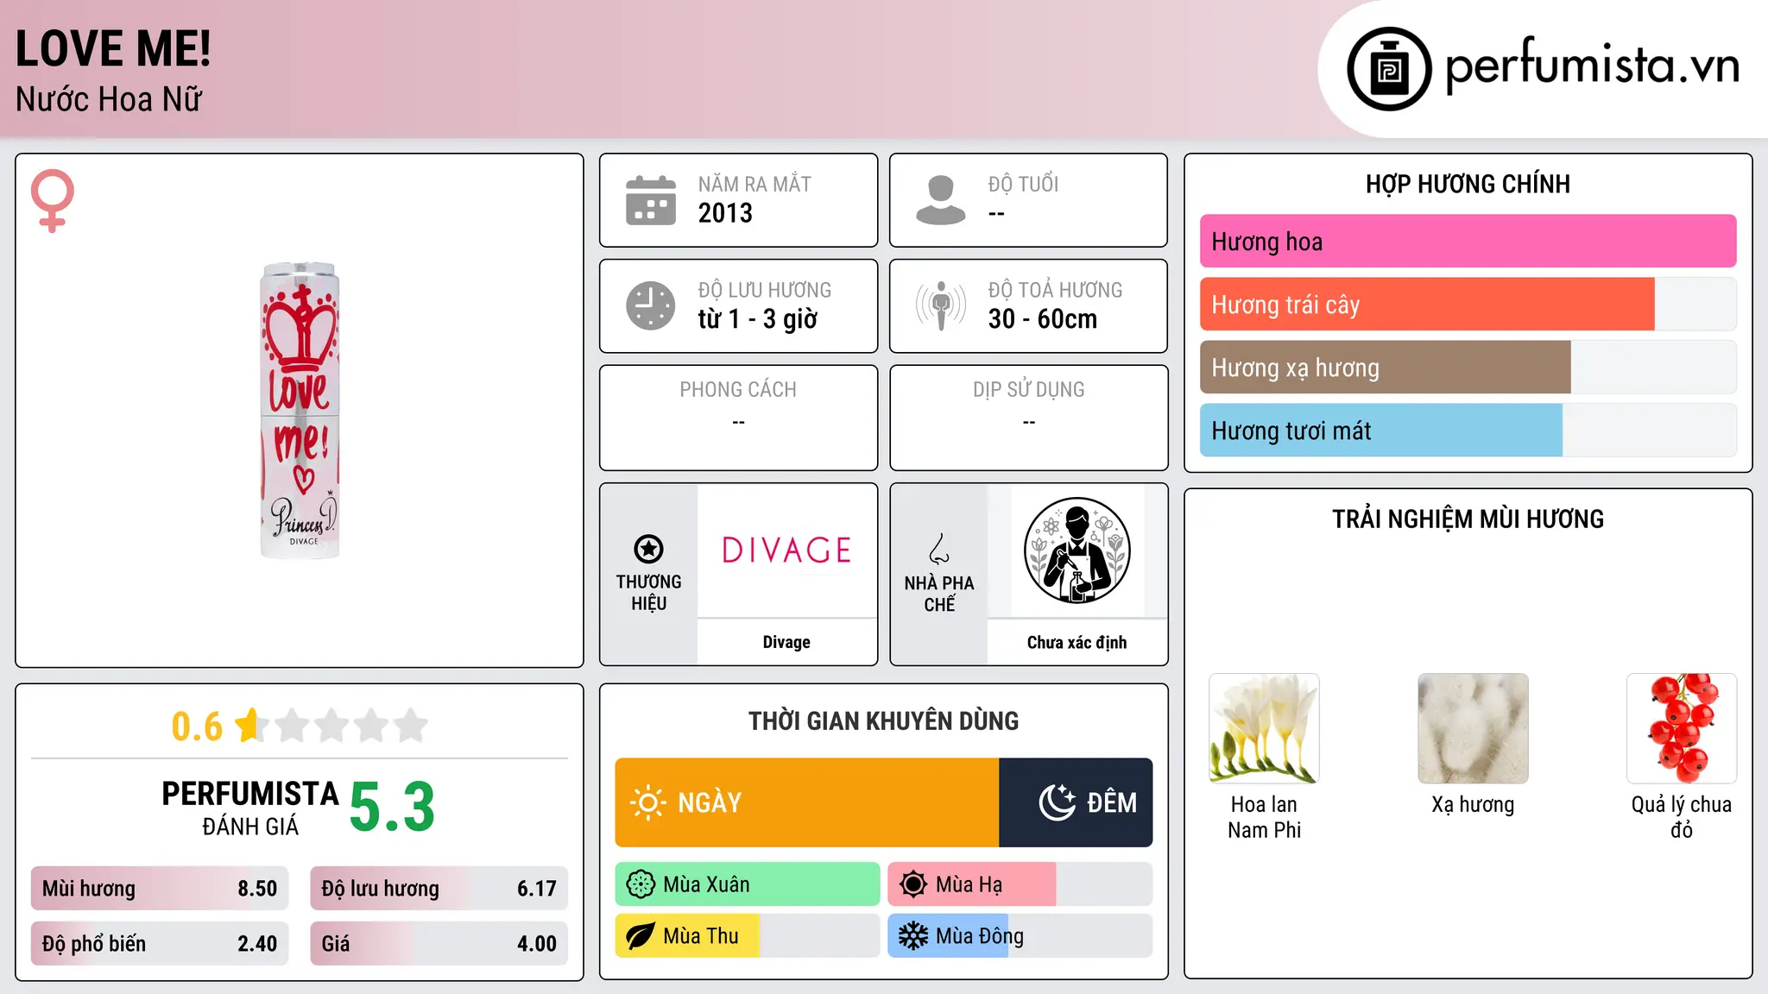Click the Giá 4.00 score bar

(x=439, y=944)
